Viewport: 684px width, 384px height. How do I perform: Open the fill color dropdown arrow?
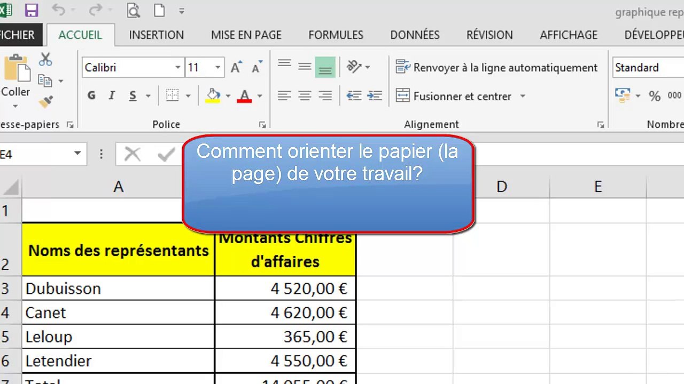point(228,97)
